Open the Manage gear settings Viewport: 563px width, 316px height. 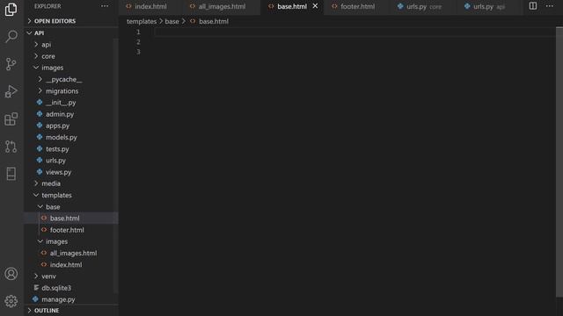tap(11, 301)
